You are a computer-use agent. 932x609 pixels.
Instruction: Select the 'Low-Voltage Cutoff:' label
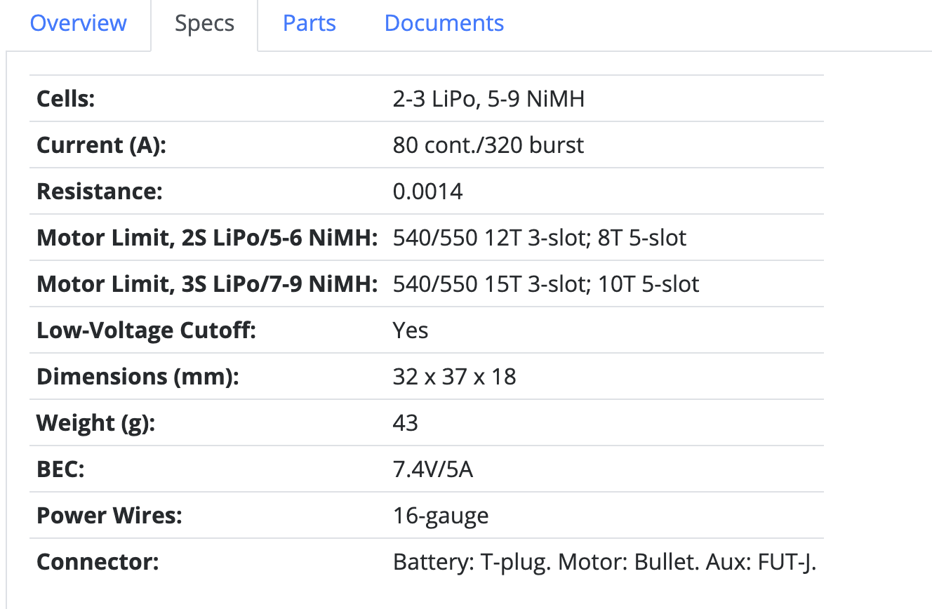146,330
